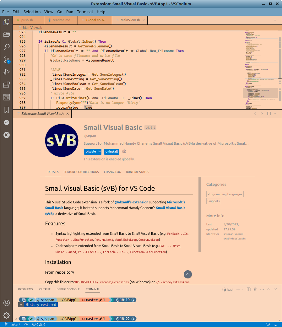Click the Uninstall button for the extension

[x=111, y=151]
